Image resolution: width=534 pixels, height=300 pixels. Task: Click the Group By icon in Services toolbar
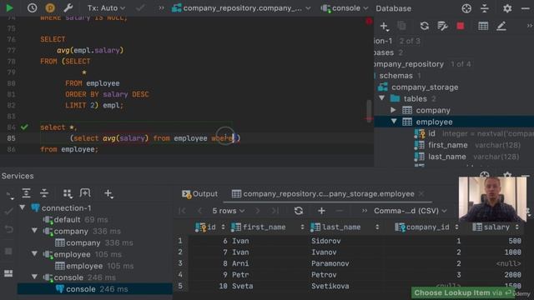coord(68,193)
